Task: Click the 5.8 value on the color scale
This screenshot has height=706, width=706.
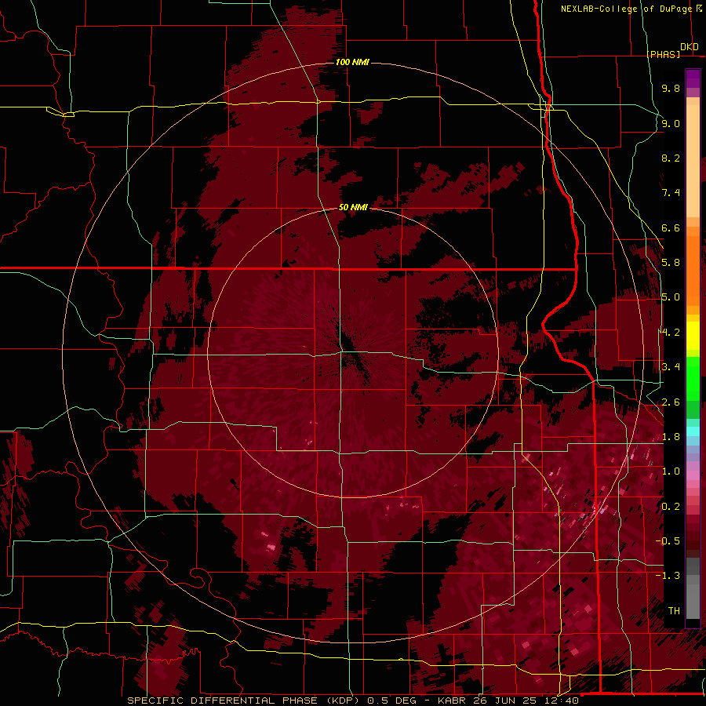Action: 671,263
